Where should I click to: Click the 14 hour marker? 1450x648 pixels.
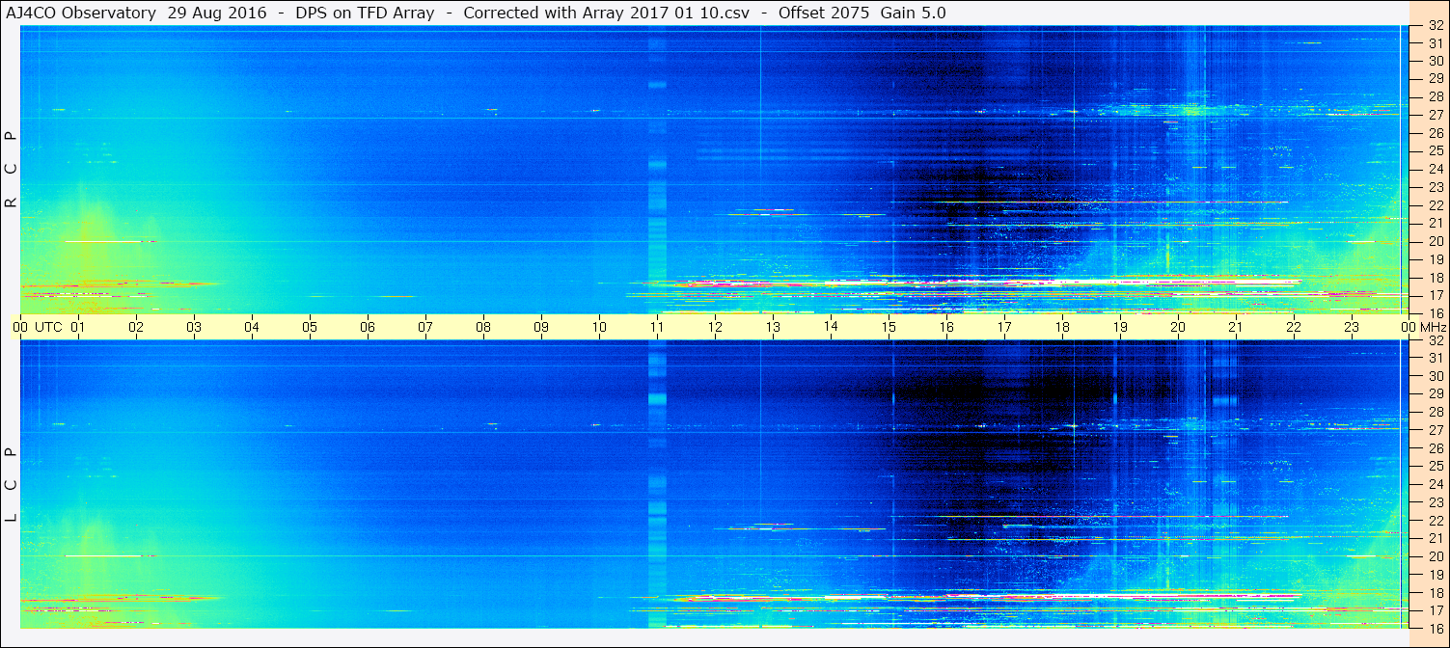(831, 327)
